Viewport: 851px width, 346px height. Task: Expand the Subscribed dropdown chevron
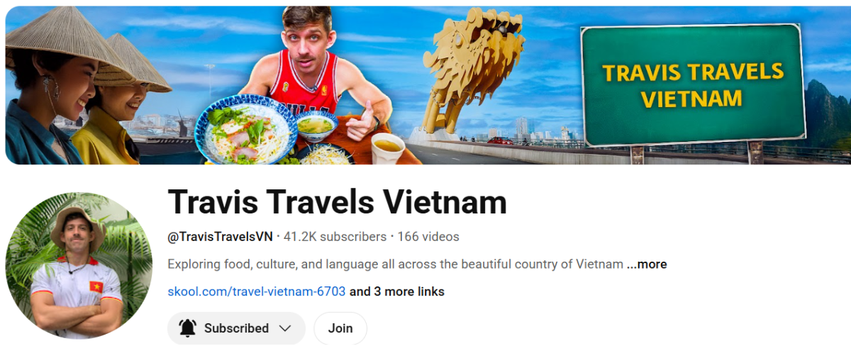(286, 328)
